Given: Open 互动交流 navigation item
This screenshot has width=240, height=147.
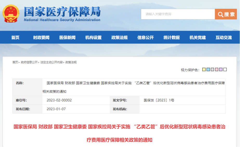Looking at the screenshot, I should coord(224,37).
